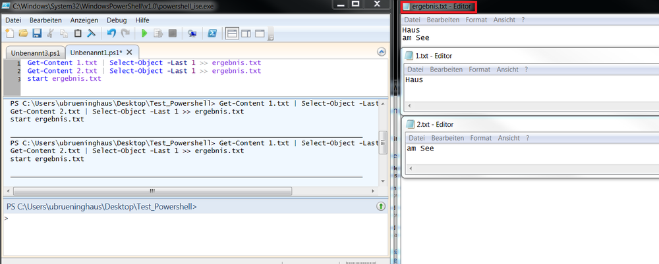The width and height of the screenshot is (659, 264).
Task: Show script pane on top layout
Action: coord(232,33)
